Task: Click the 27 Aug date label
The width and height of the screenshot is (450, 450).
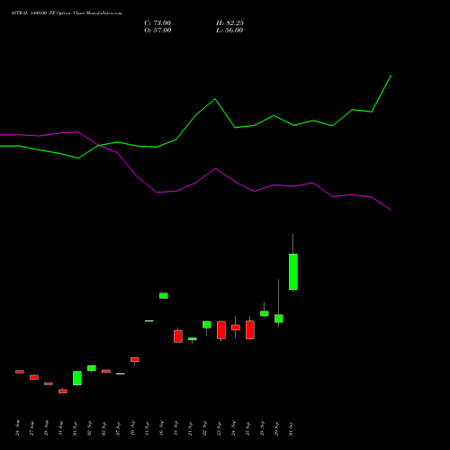Action: click(x=32, y=428)
